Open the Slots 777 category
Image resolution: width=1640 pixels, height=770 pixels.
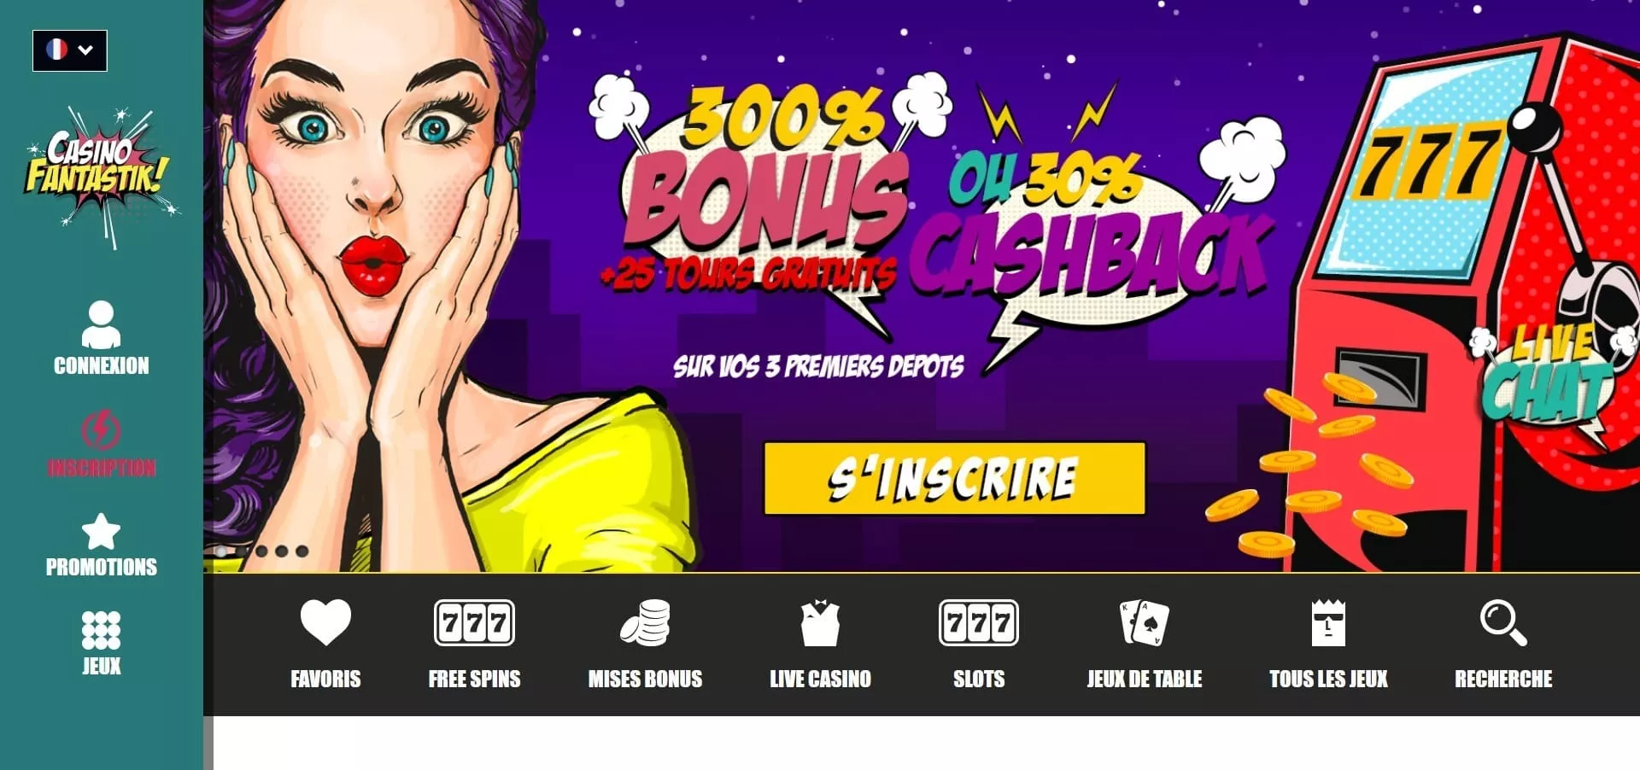pos(979,623)
